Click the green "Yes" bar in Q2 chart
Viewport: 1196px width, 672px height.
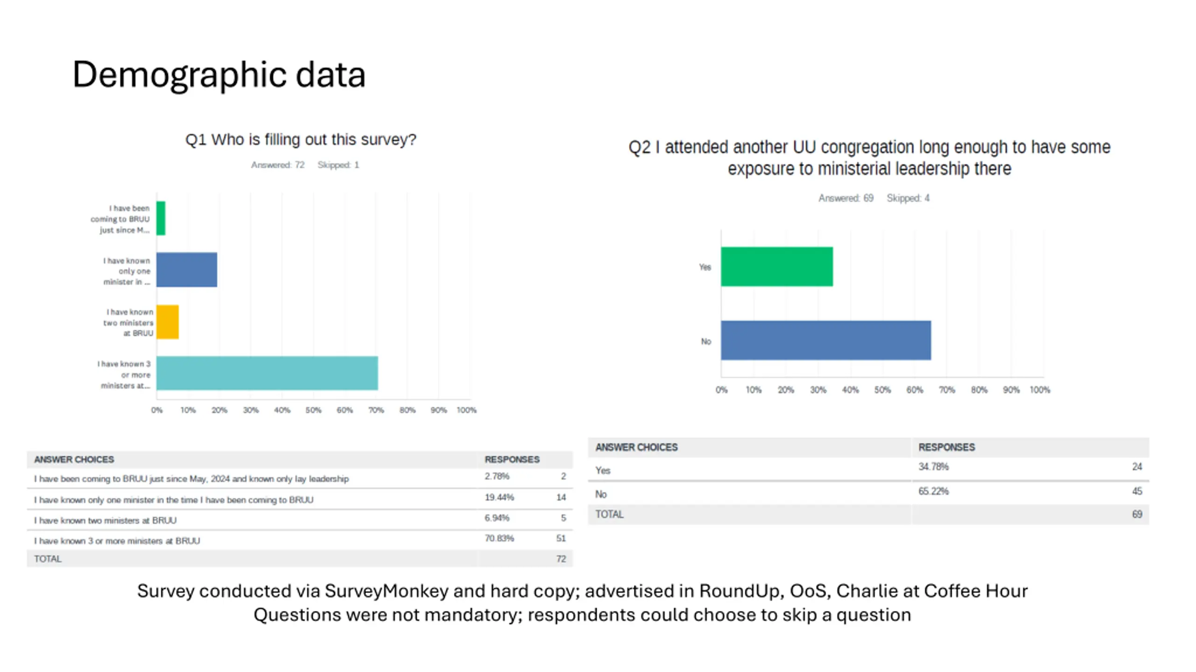pos(776,266)
